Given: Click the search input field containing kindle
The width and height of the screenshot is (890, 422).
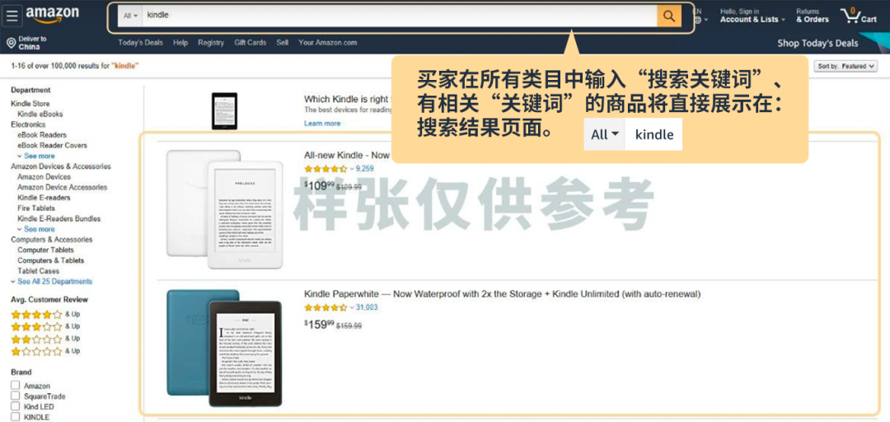Looking at the screenshot, I should click(400, 16).
